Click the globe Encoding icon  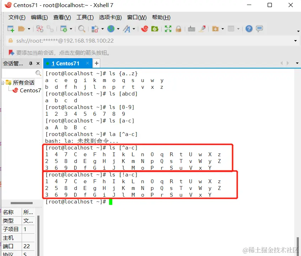coord(111,29)
